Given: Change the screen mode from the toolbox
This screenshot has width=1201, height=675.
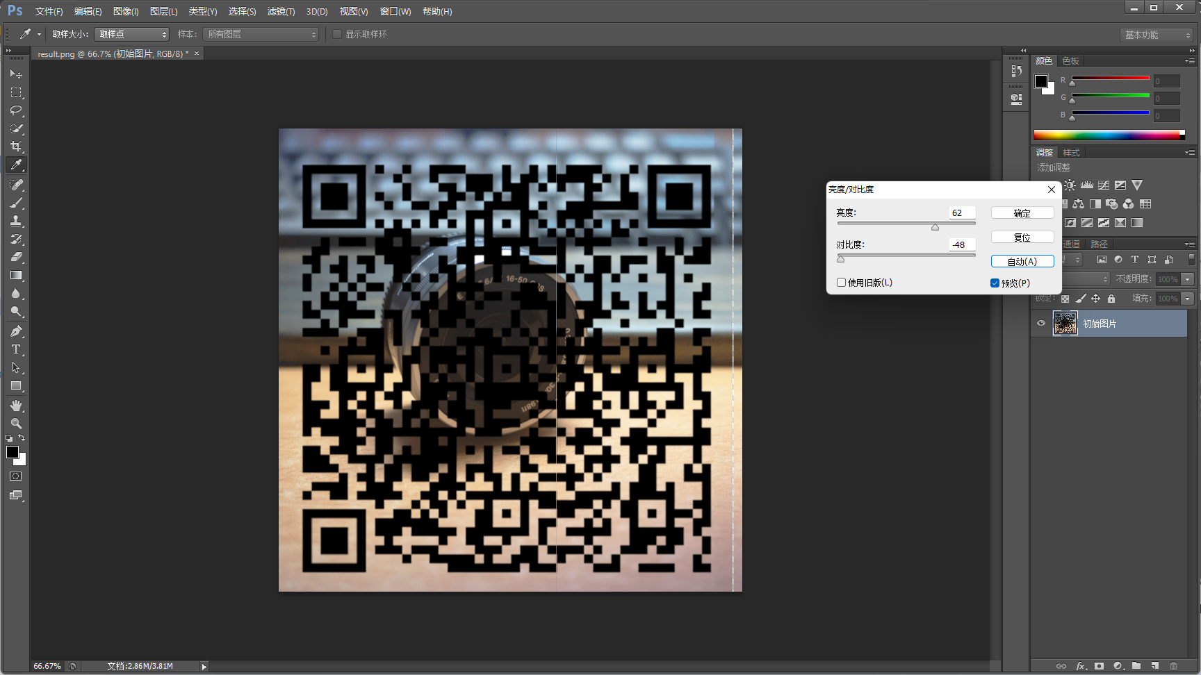Looking at the screenshot, I should tap(16, 495).
